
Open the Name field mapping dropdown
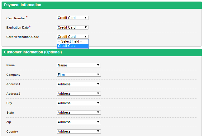click(79, 65)
